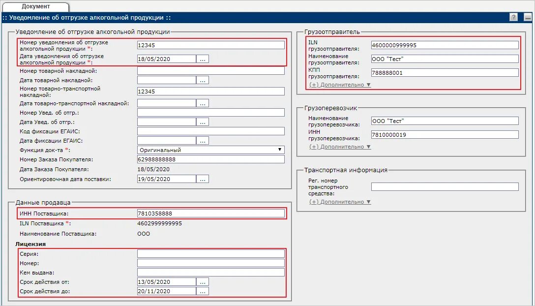The image size is (535, 306).
Task: Click the Код фиксации ЕГАИС field
Action: point(211,131)
